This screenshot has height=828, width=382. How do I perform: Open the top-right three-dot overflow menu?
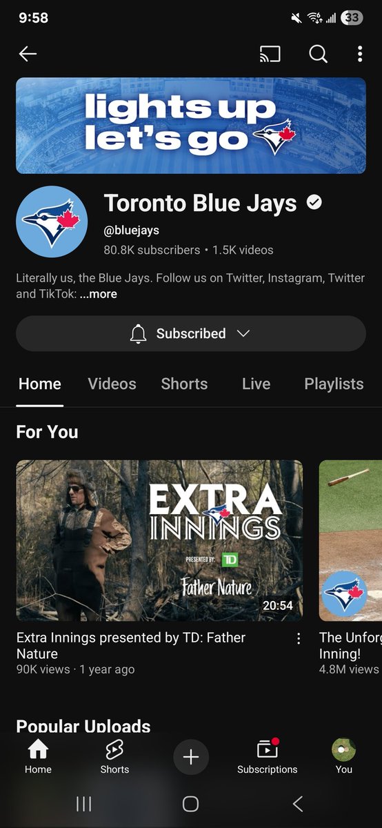click(x=360, y=54)
